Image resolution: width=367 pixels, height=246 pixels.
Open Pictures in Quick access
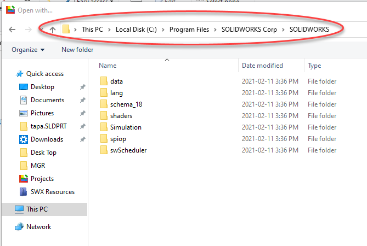[36, 113]
